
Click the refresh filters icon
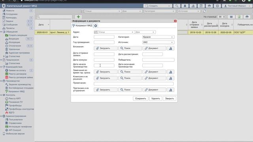(204, 11)
